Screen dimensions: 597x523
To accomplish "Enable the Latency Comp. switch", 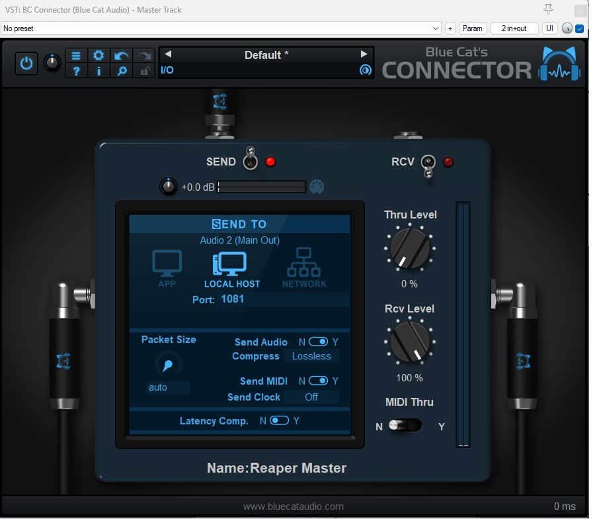I will 279,420.
